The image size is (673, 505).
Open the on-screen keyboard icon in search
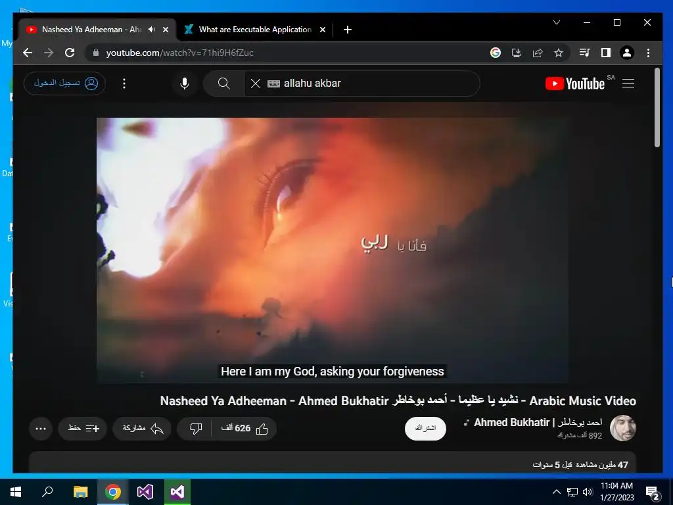pos(273,84)
